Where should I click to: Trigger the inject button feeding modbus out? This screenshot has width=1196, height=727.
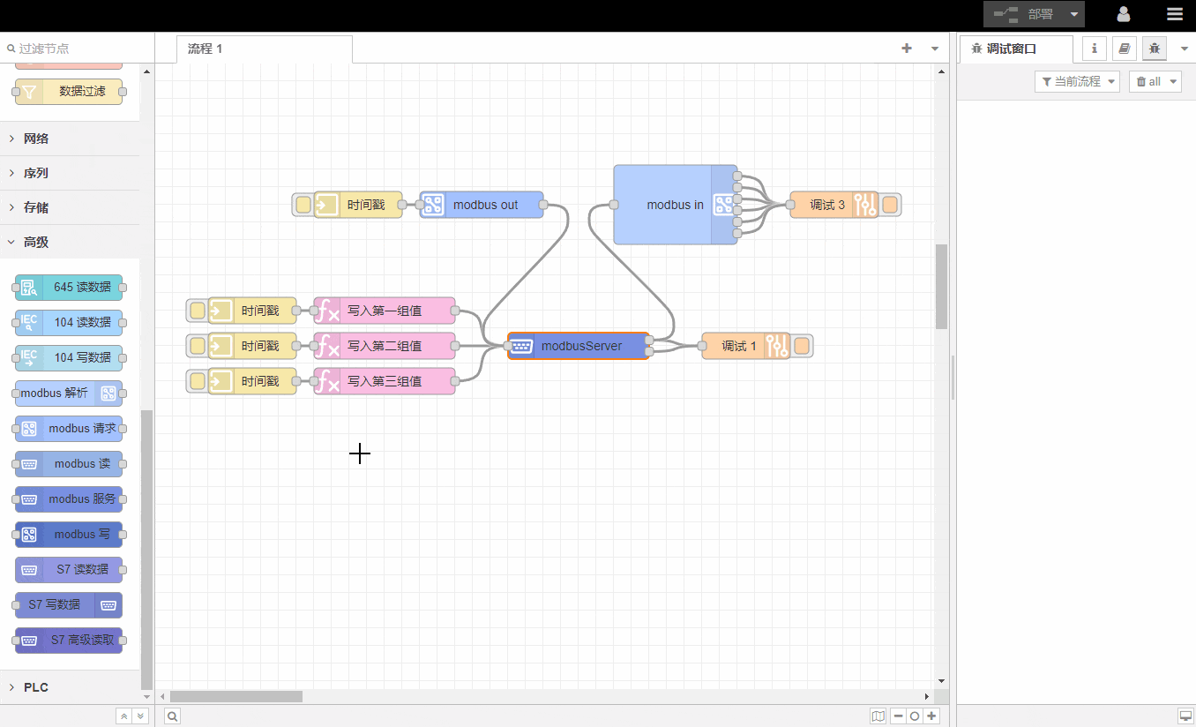tap(303, 205)
